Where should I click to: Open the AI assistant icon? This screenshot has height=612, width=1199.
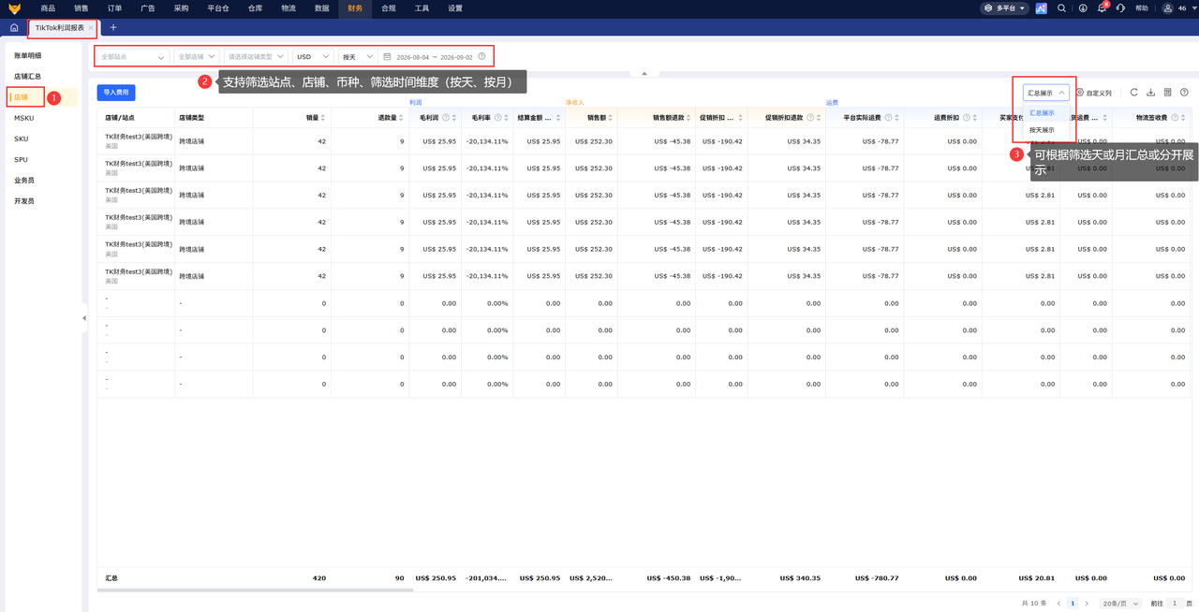tap(1041, 8)
